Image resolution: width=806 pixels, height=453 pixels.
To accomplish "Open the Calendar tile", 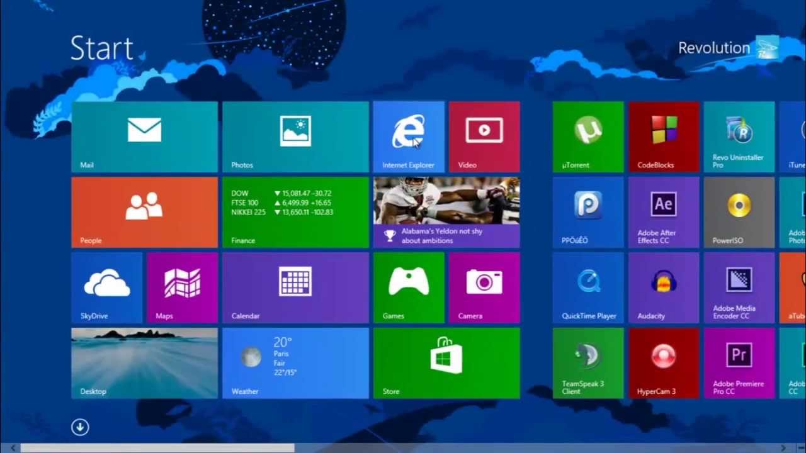I will point(295,288).
